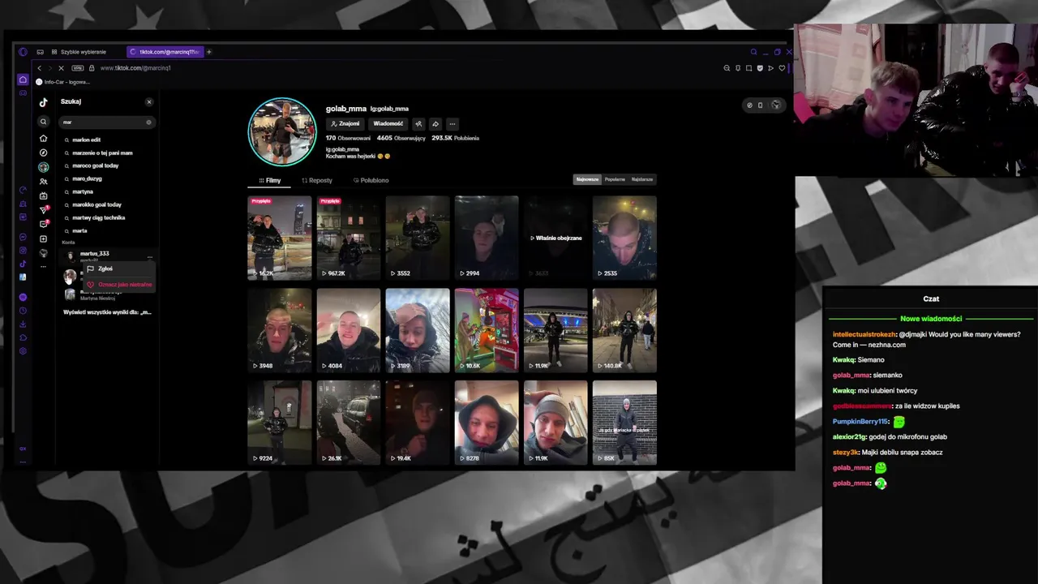Open the Friends icon in TikTok sidebar
This screenshot has height=584, width=1038.
pos(44,182)
